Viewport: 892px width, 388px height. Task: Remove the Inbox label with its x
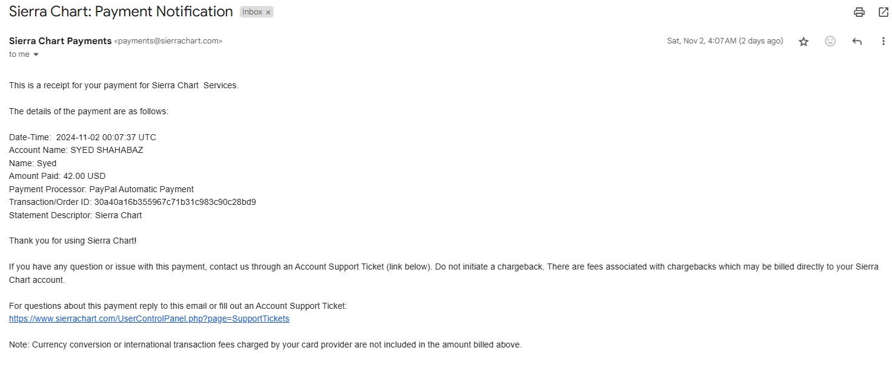point(268,12)
